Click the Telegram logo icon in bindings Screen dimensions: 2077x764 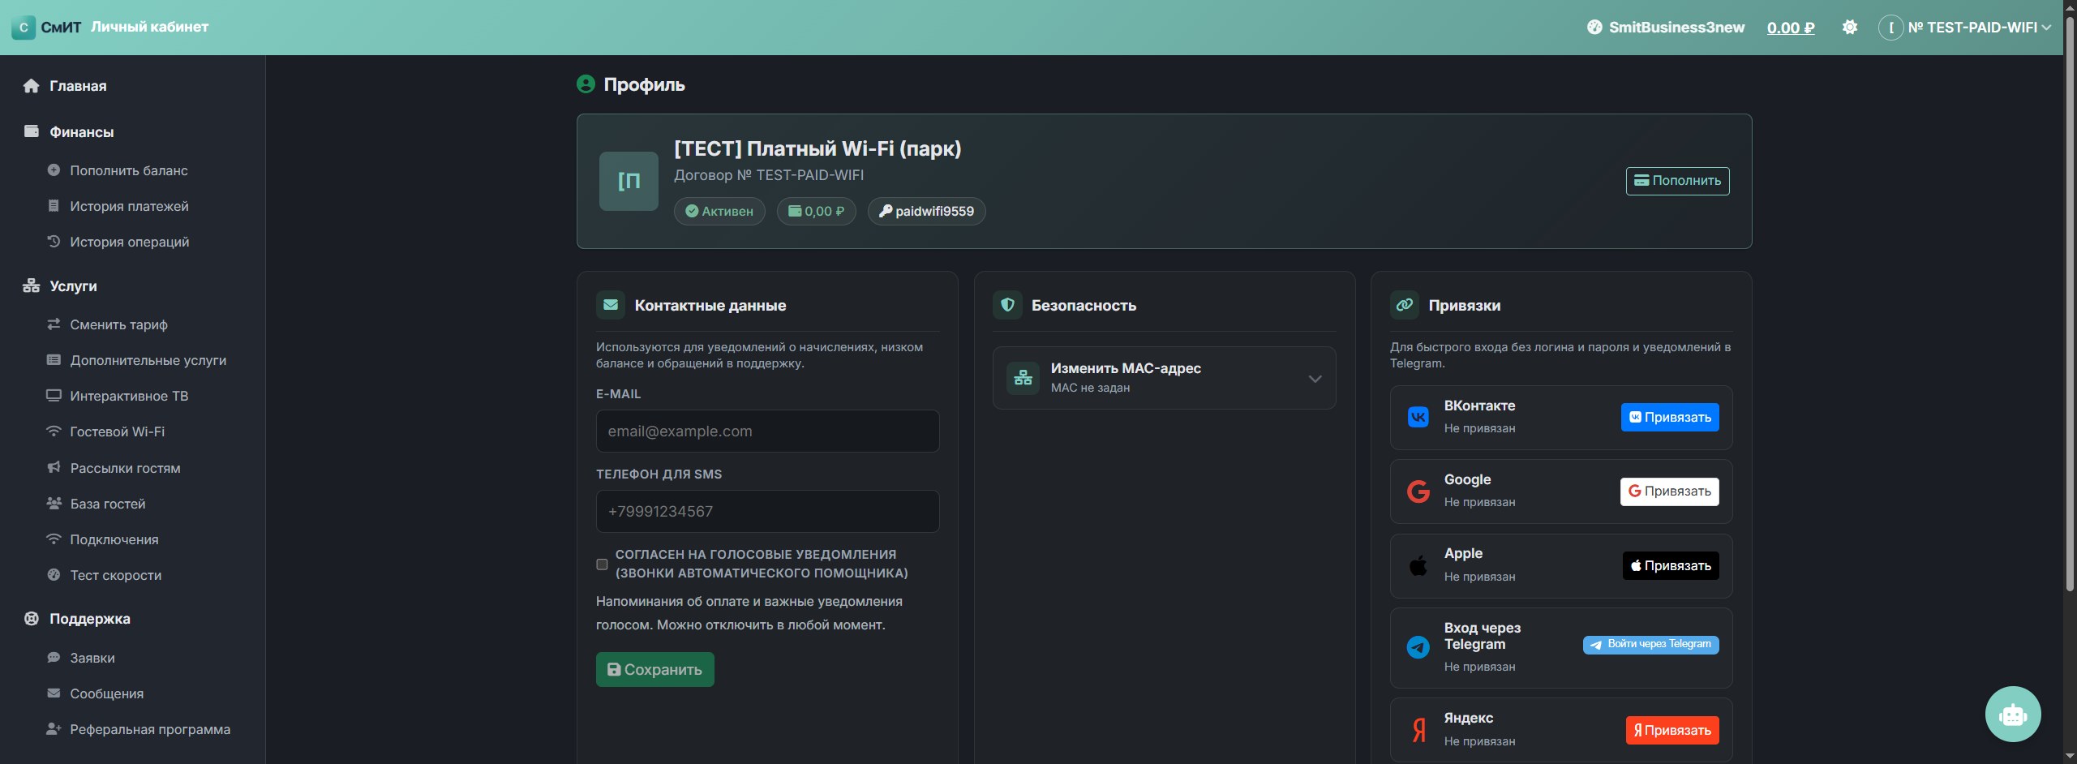pos(1418,647)
